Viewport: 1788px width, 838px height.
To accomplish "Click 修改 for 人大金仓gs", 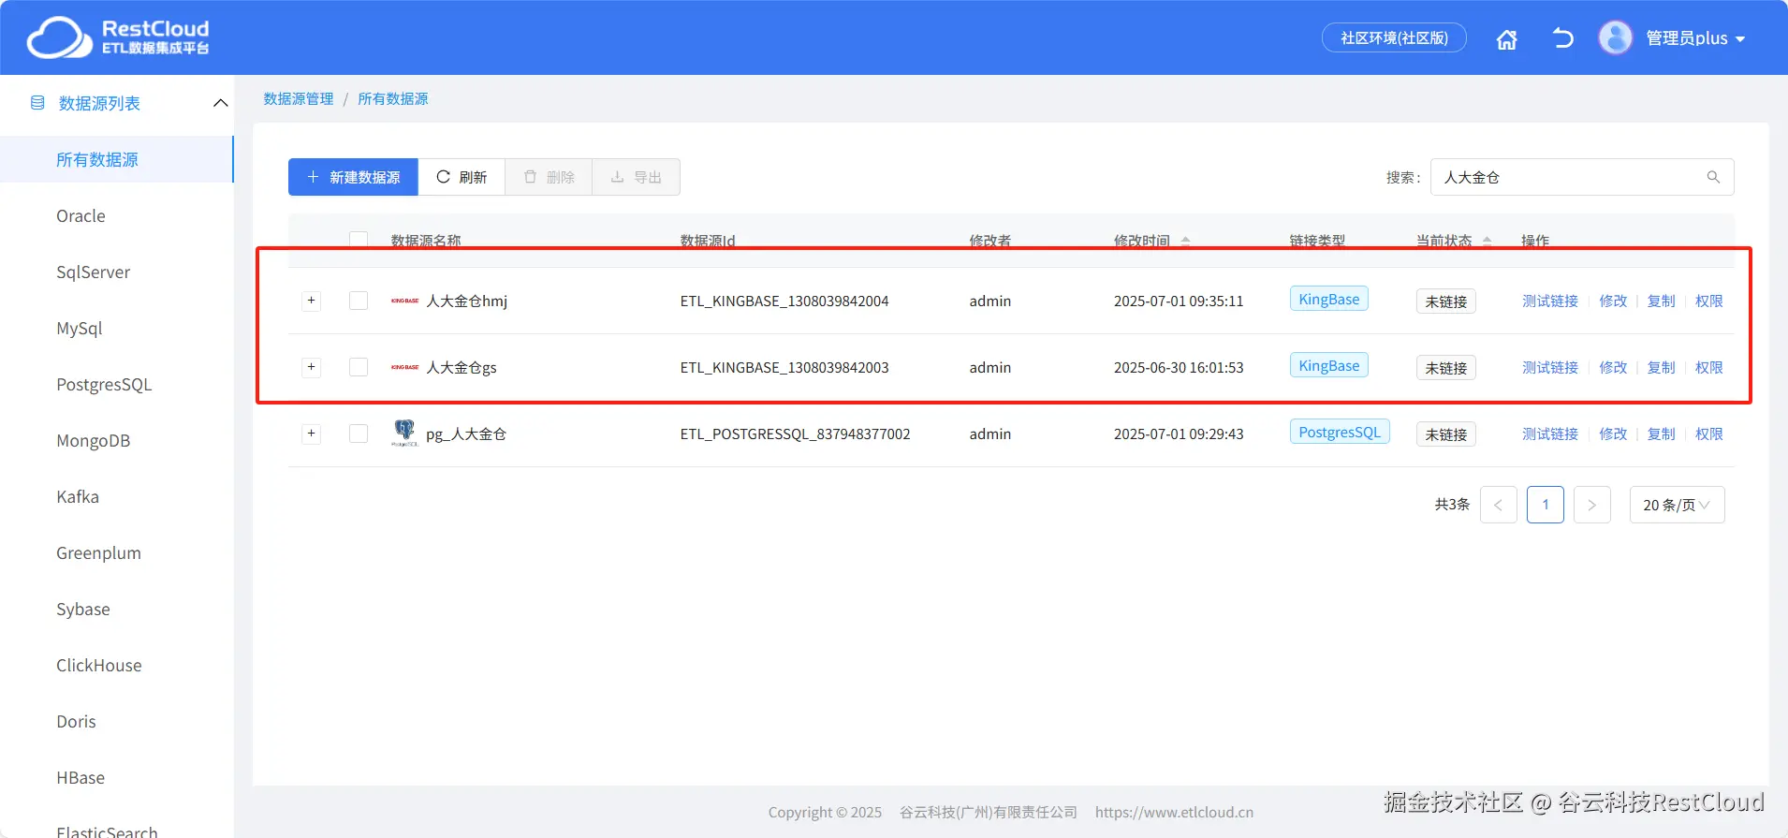I will (1613, 367).
